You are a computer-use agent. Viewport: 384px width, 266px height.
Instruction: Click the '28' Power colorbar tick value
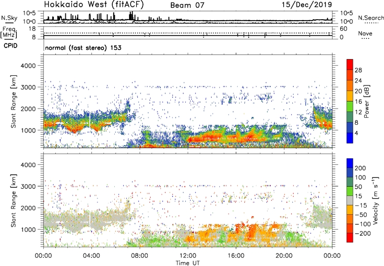click(358, 70)
